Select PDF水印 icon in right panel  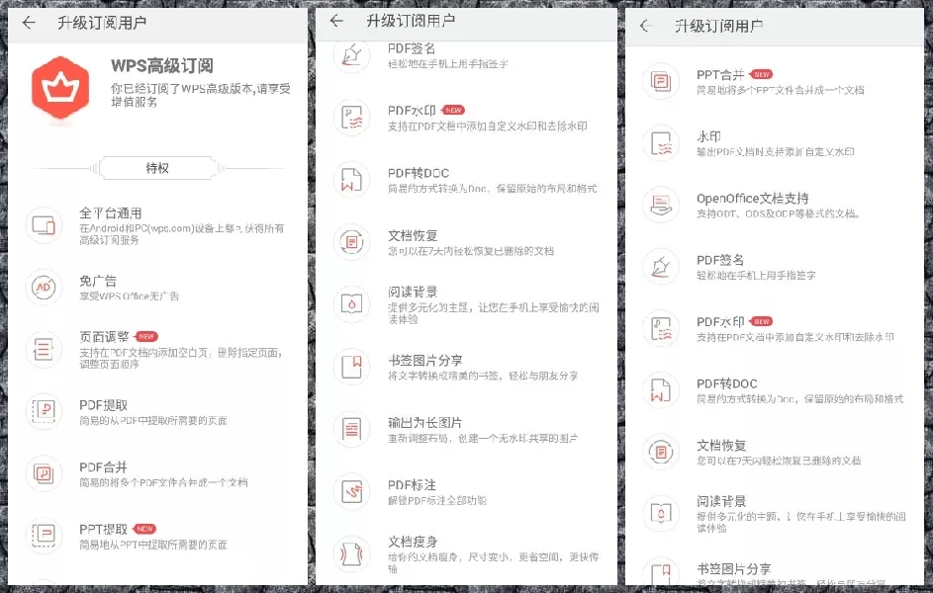pos(661,328)
